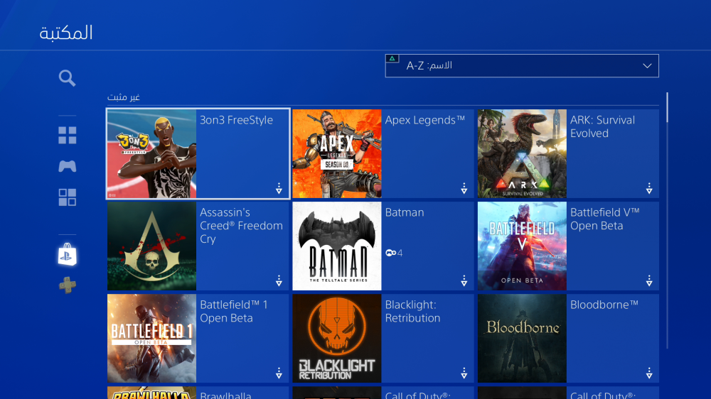The image size is (711, 399).
Task: Select the Blacklight: Retribution title
Action: (x=412, y=311)
